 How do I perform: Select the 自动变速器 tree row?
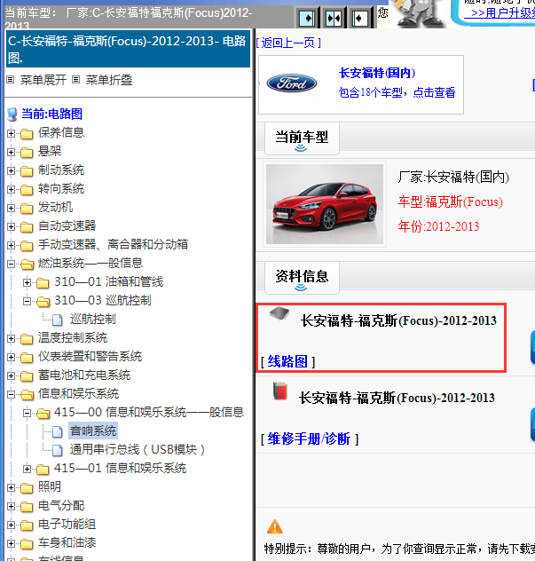click(x=67, y=226)
